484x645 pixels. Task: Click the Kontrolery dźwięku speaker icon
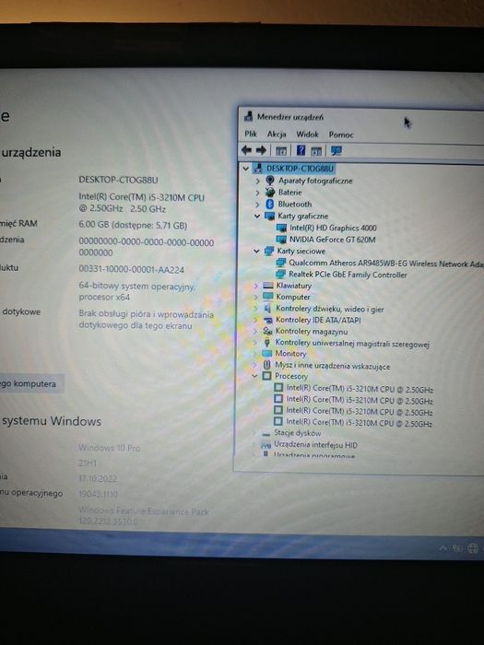(267, 308)
